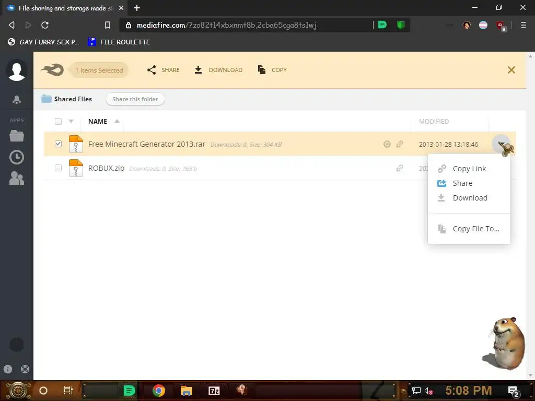This screenshot has width=535, height=401.
Task: Reload the current page
Action: [x=45, y=25]
